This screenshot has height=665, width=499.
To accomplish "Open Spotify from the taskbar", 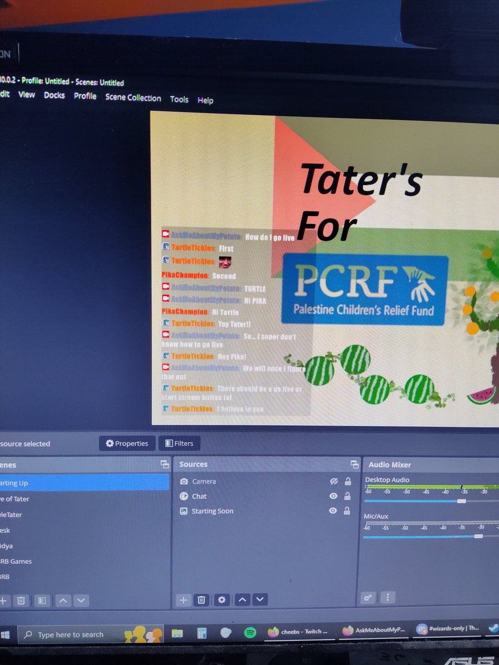I will click(x=250, y=632).
